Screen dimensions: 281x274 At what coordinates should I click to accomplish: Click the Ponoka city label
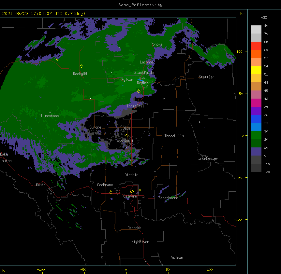[156, 44]
